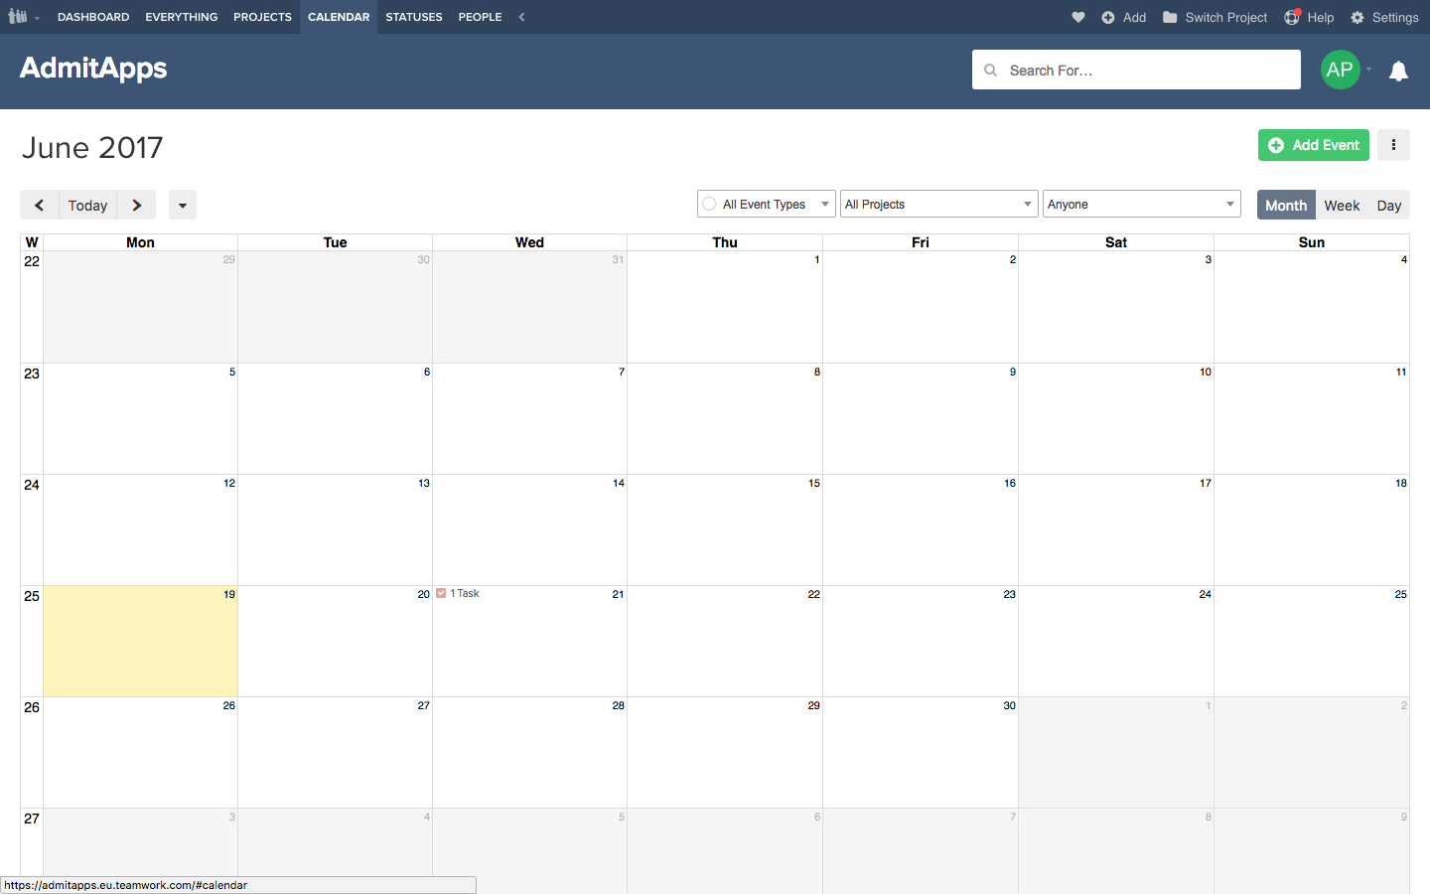Viewport: 1430px width, 894px height.
Task: Click the Mon column header
Action: 140,242
